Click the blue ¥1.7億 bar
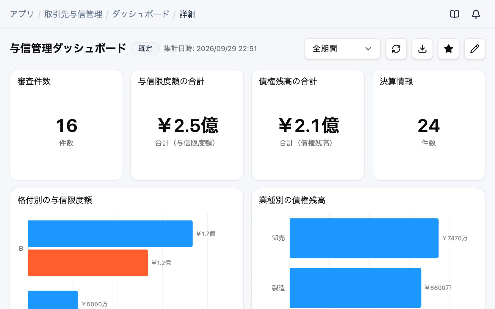 pos(110,234)
